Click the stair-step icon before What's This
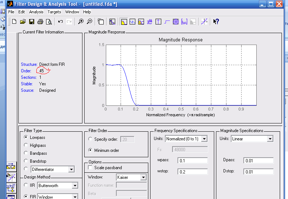The height and width of the screenshot is (199, 288). point(204,22)
